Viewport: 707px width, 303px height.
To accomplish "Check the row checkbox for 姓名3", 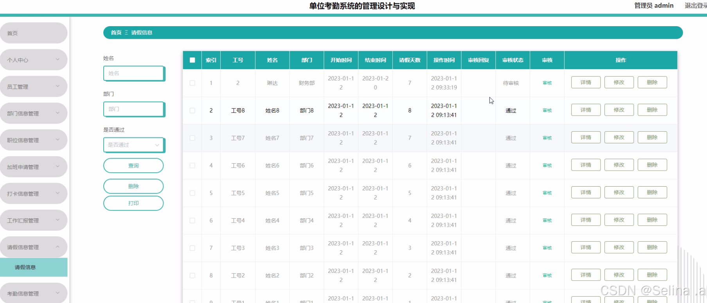I will tap(192, 248).
